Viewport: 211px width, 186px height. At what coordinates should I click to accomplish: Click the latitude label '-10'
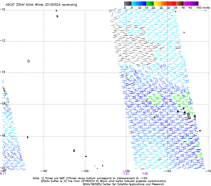(x=3, y=9)
